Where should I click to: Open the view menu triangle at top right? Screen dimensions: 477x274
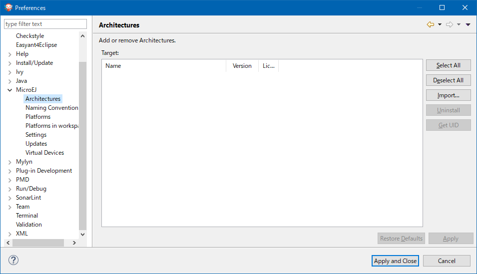click(x=468, y=24)
